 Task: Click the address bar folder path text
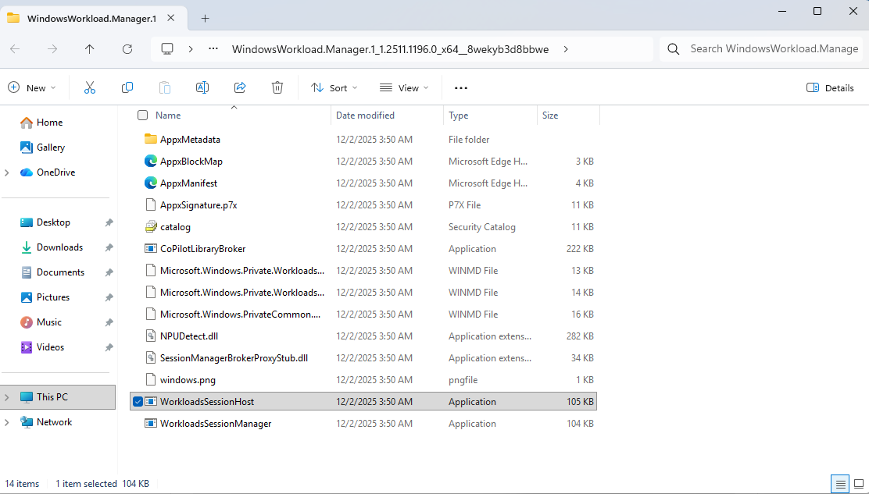click(x=390, y=49)
